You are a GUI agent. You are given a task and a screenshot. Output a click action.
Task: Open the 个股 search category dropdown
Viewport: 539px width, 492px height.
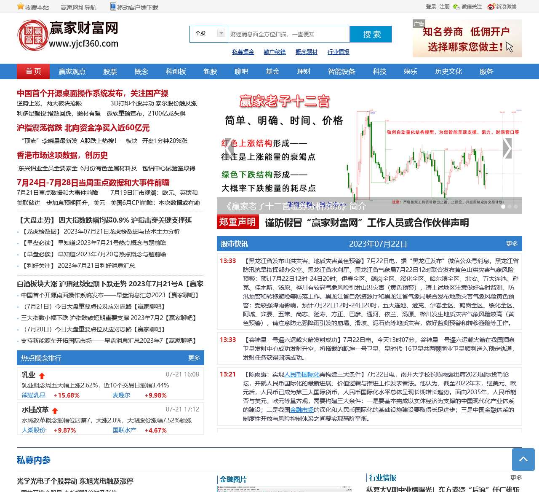click(x=220, y=33)
